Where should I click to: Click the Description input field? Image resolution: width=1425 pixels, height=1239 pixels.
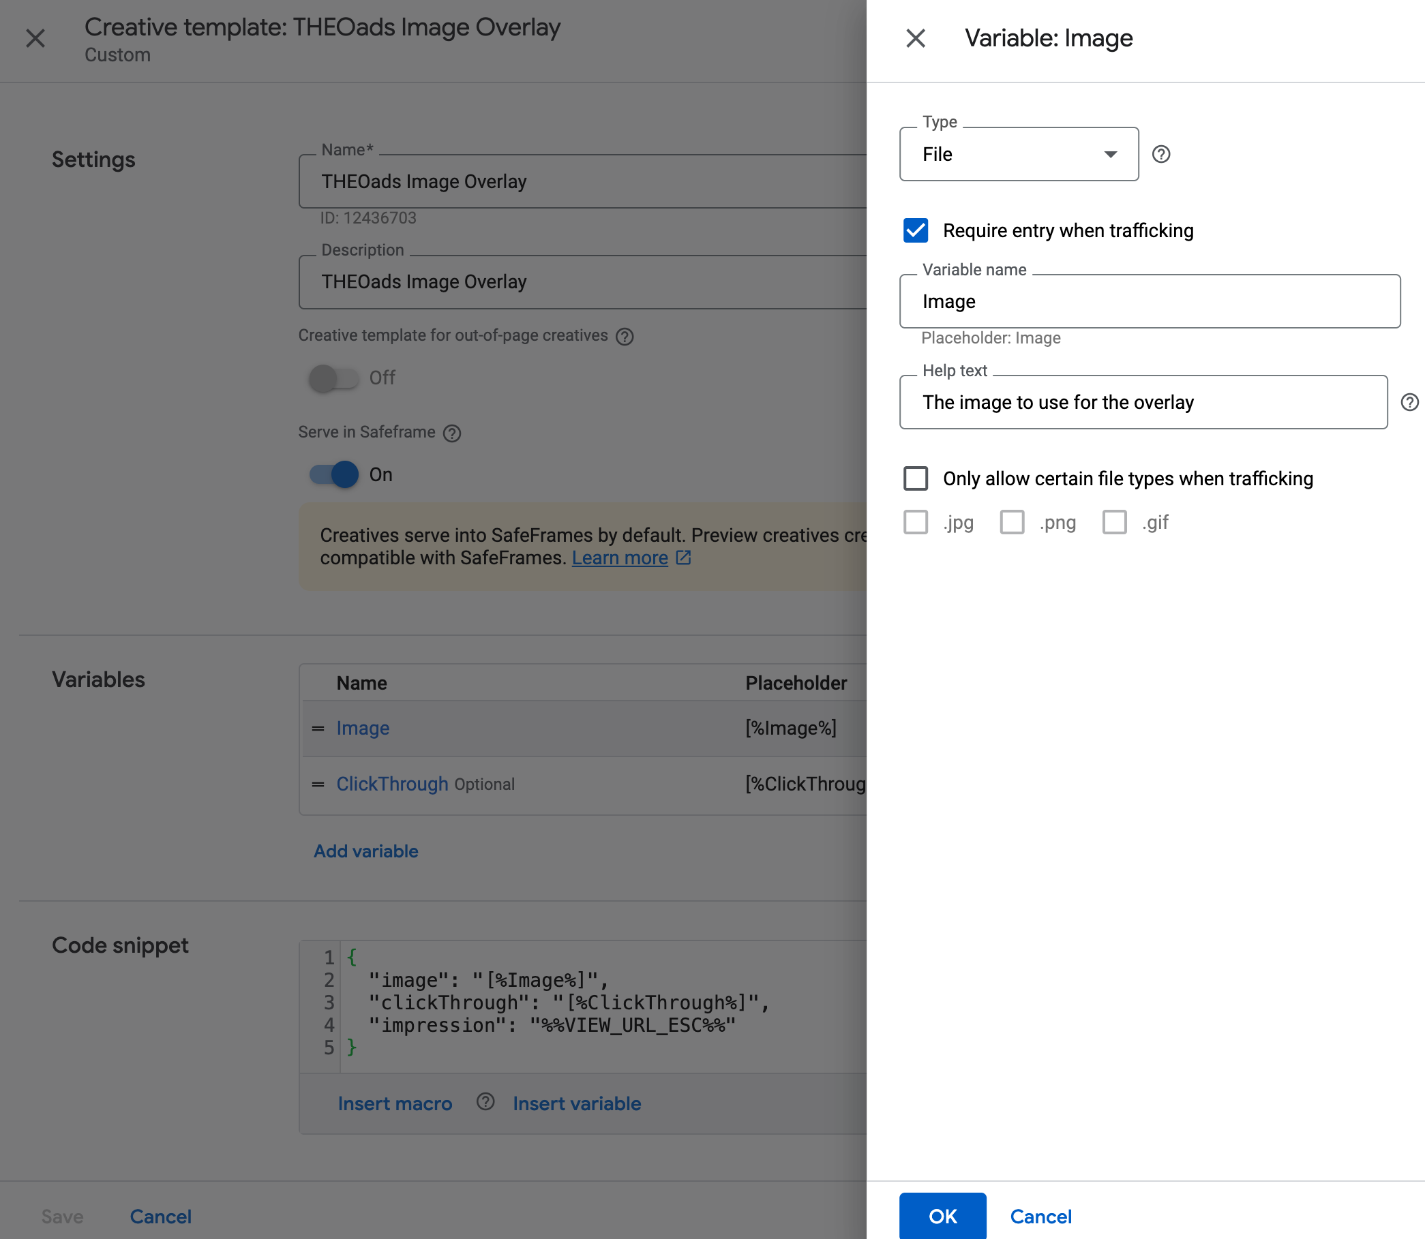click(x=582, y=282)
